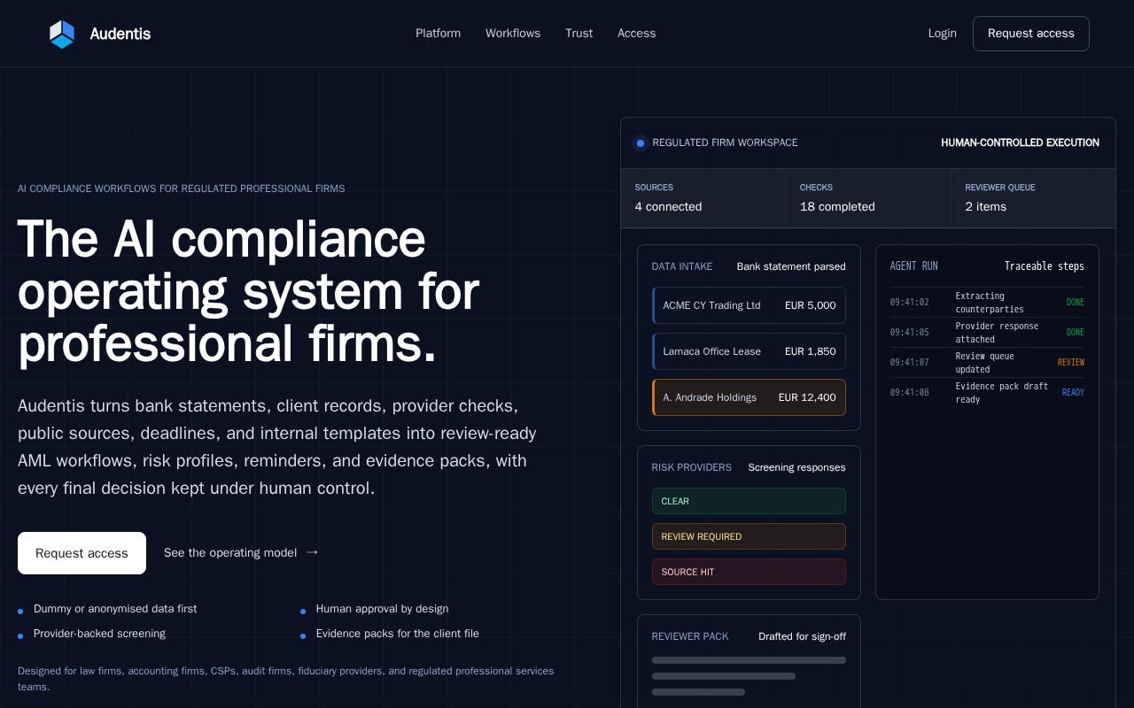Click the Checks 18 completed stat

click(868, 198)
